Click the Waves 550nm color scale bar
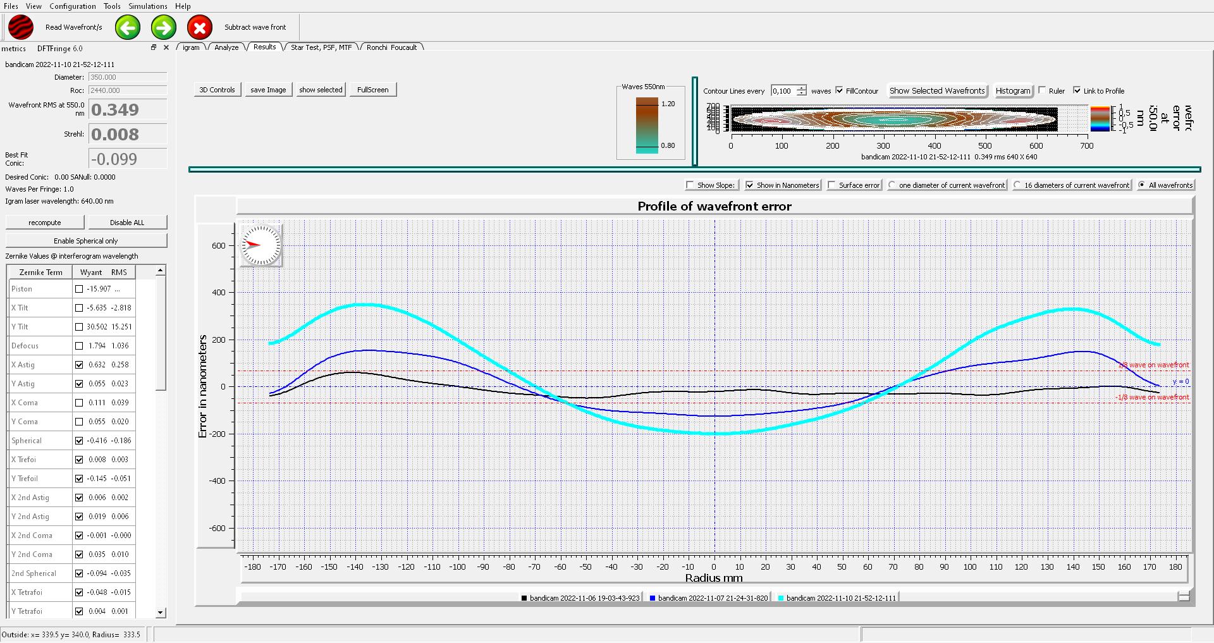The image size is (1214, 643). click(x=647, y=125)
